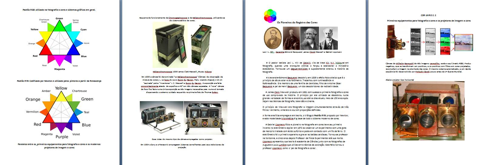The width and height of the screenshot is (487, 165).
Task: Click the paragraph starting '# Gabriel Lippmann físico'
Action: pos(305,136)
